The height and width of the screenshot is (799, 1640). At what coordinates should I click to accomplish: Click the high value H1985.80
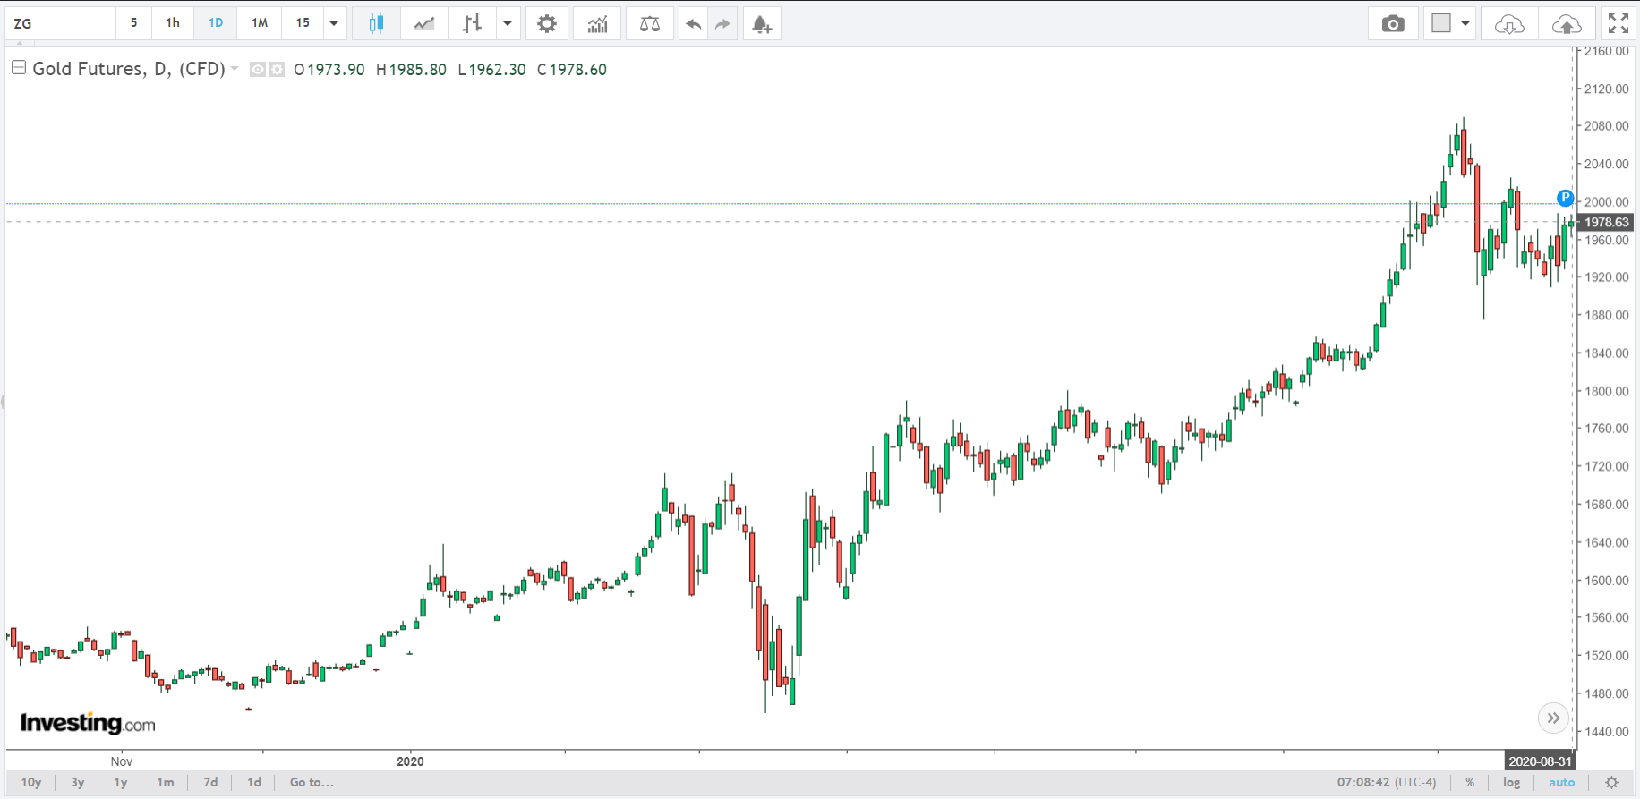pyautogui.click(x=411, y=70)
